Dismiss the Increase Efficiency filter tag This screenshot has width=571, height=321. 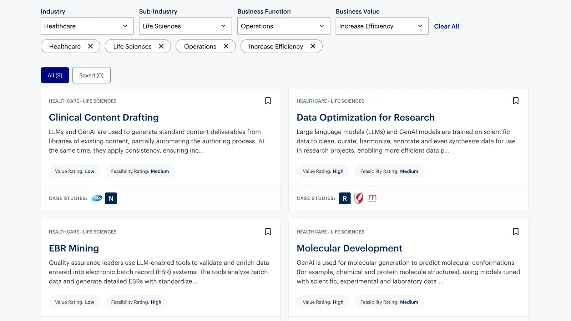point(313,46)
